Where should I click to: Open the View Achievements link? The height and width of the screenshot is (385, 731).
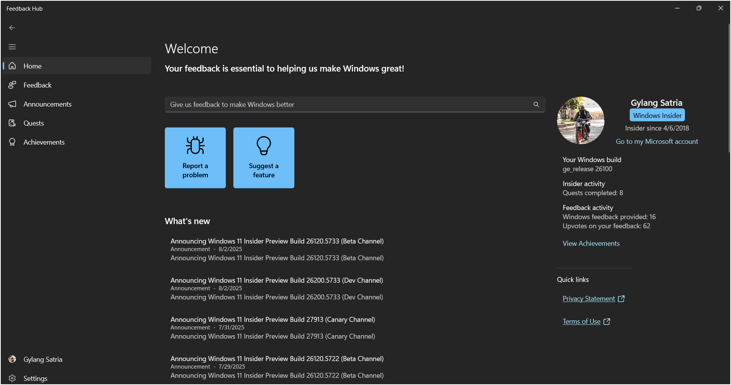tap(591, 243)
